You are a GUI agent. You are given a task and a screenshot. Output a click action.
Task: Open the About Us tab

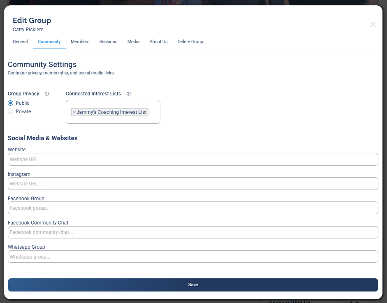(x=158, y=42)
